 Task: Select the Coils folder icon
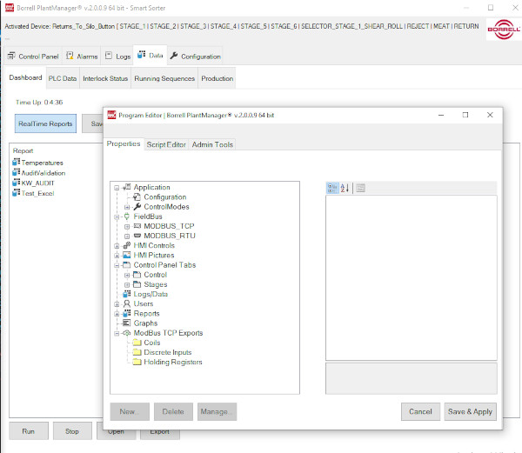click(137, 343)
